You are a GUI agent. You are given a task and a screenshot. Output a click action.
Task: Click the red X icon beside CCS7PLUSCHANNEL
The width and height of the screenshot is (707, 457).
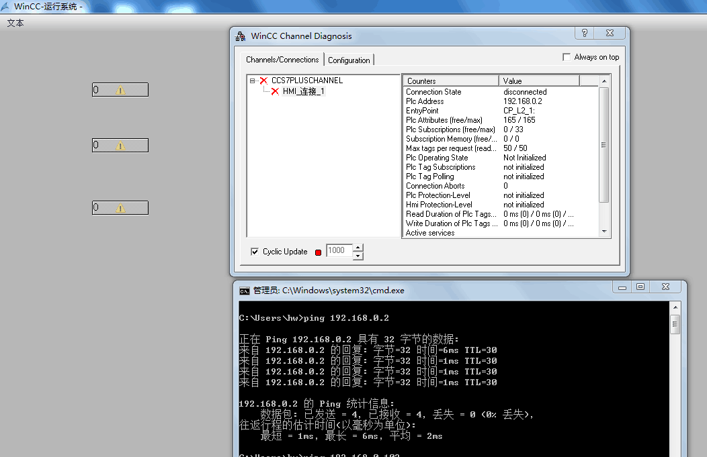click(263, 81)
